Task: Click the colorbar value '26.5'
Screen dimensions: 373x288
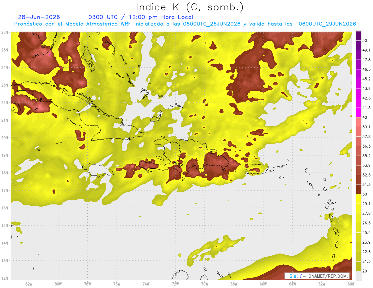Action: pyautogui.click(x=366, y=223)
